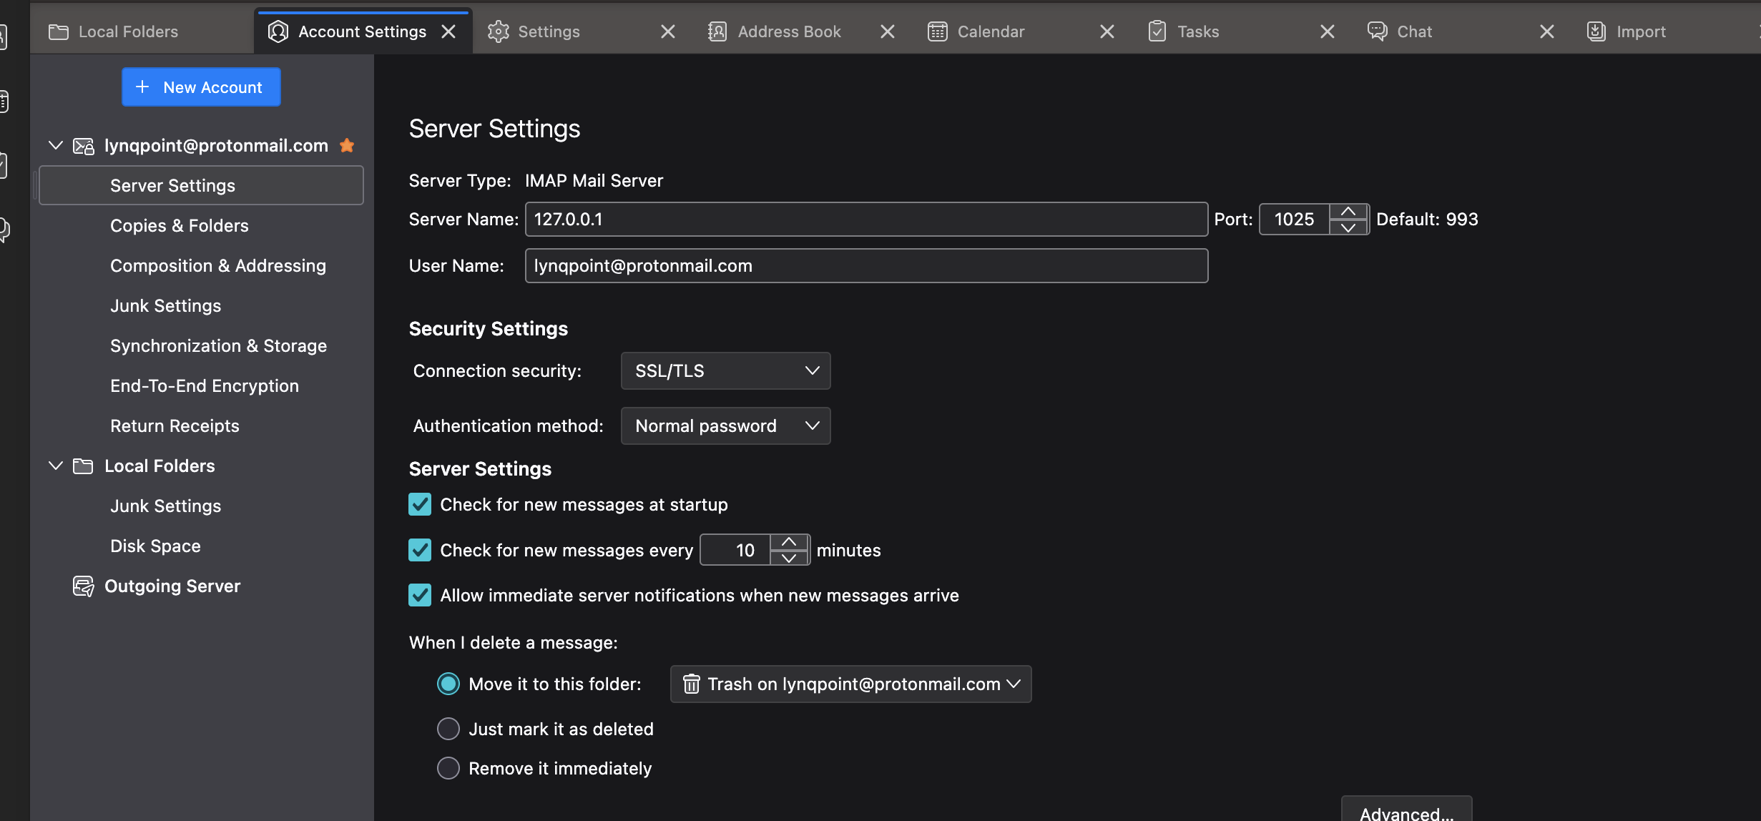Close the Calendar tab
This screenshot has height=821, width=1761.
(1107, 31)
